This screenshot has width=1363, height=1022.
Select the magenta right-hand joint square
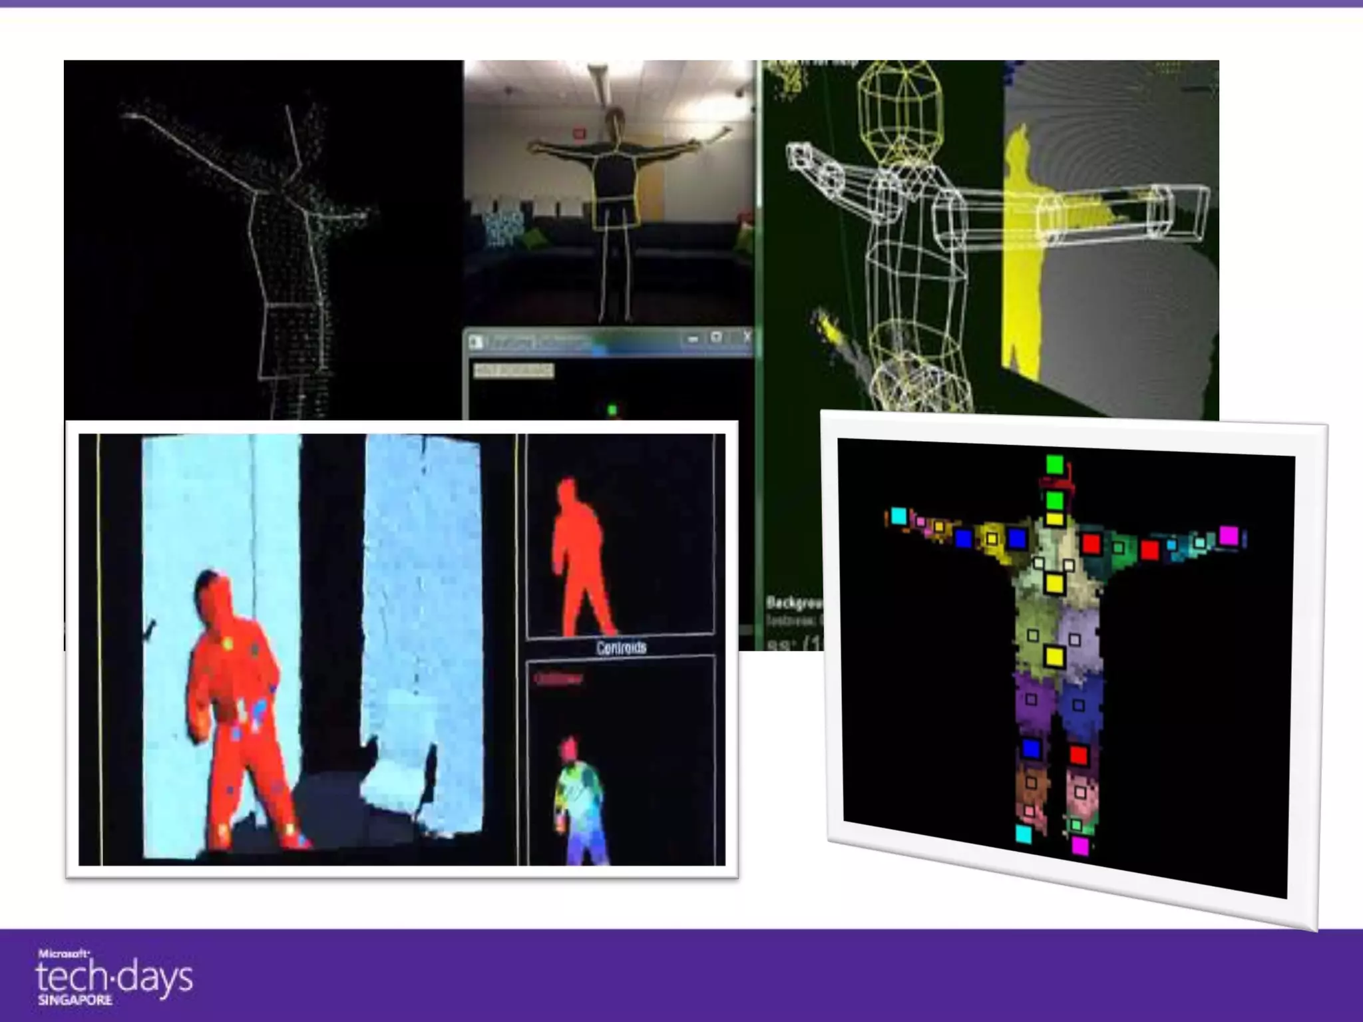pos(1229,535)
